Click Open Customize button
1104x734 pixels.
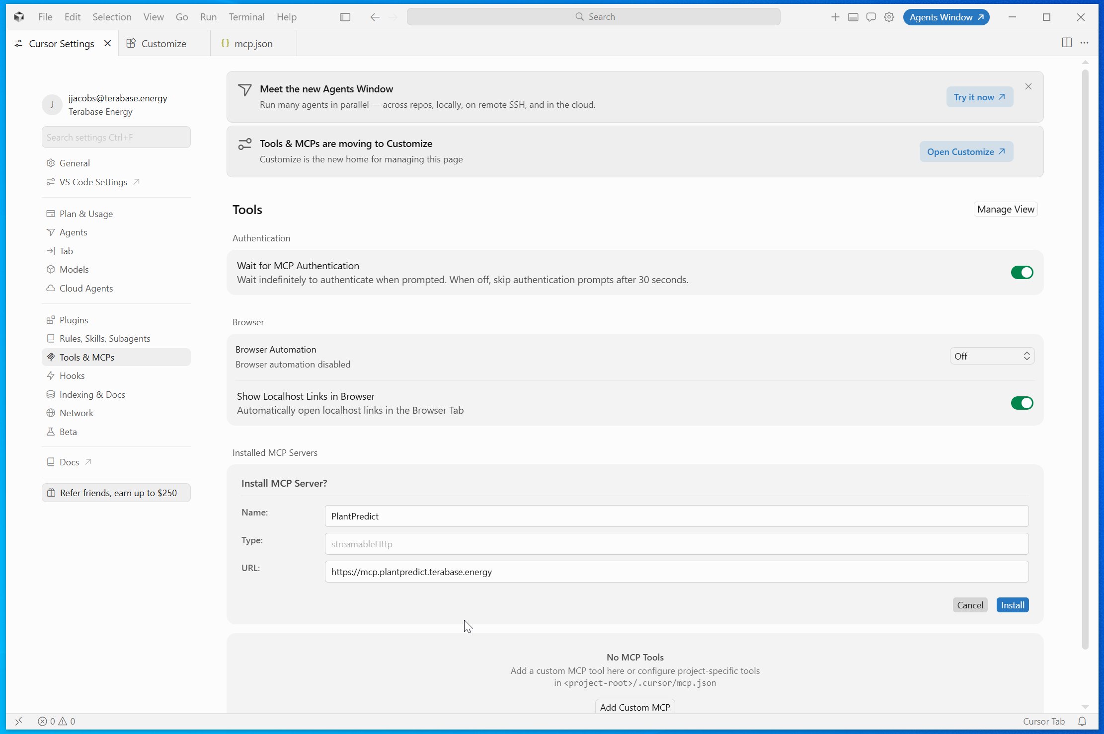click(966, 151)
